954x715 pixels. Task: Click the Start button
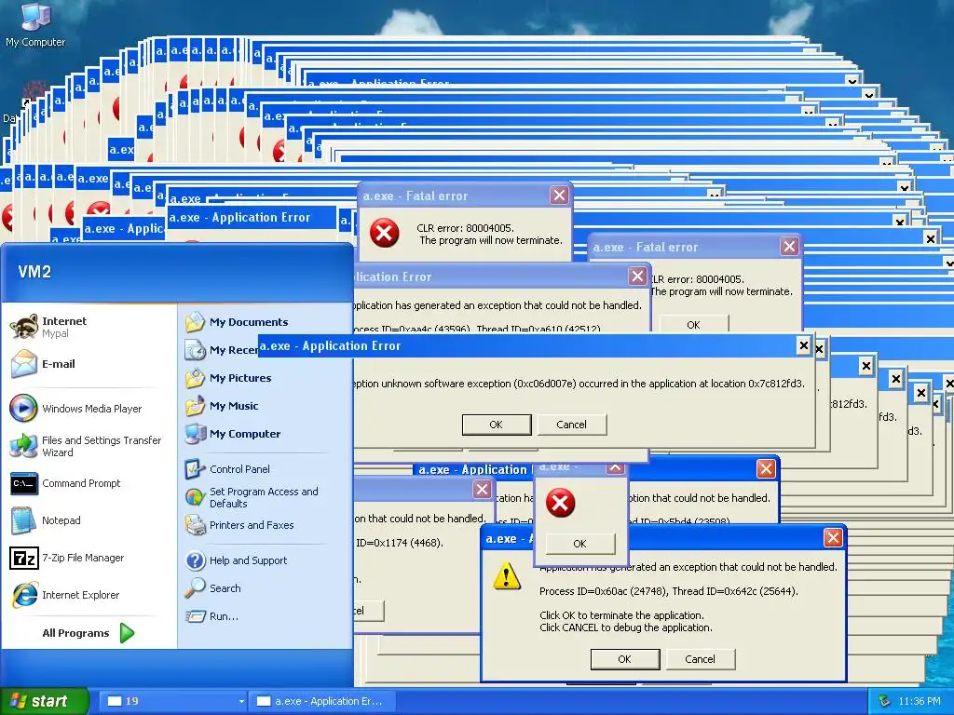click(x=44, y=701)
